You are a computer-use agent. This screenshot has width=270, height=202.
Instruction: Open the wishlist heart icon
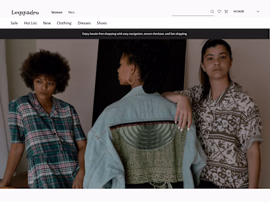[x=219, y=11]
